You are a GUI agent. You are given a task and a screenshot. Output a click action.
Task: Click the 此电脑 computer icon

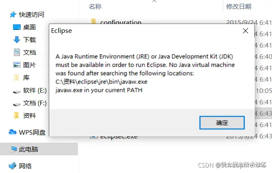click(x=14, y=149)
